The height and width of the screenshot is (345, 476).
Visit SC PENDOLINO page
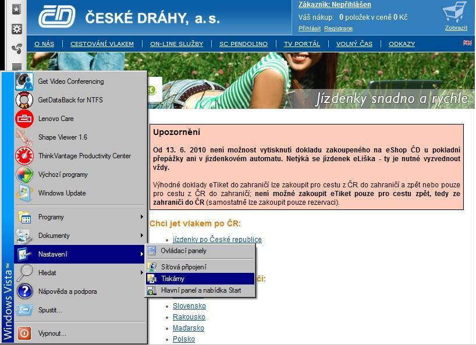pyautogui.click(x=243, y=44)
